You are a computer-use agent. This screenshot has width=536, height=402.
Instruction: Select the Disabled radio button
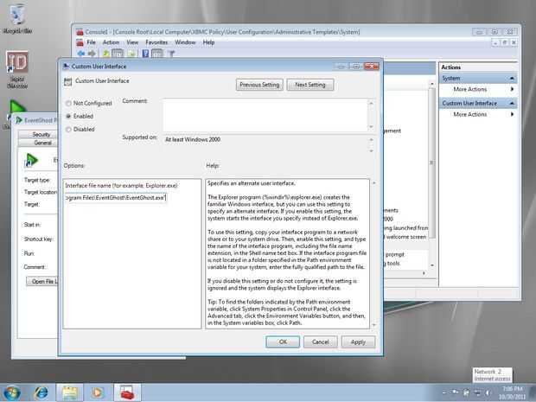pos(68,129)
